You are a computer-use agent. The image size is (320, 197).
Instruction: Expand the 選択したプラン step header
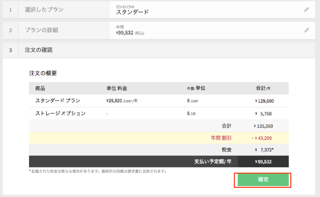(x=44, y=10)
